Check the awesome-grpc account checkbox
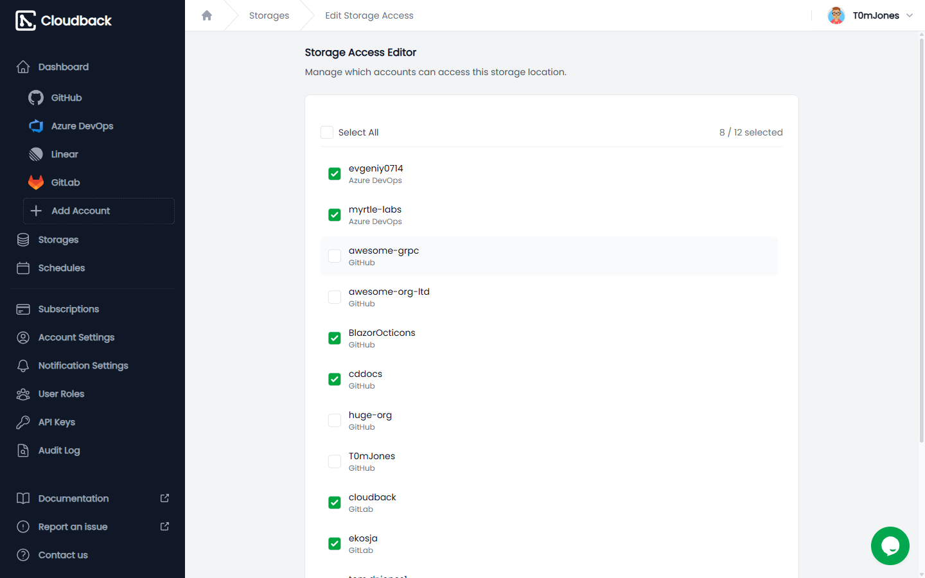Screen dimensions: 925x578 point(335,256)
